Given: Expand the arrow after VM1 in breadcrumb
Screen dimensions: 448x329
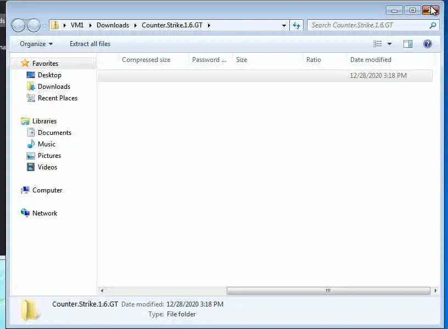Looking at the screenshot, I should click(x=90, y=25).
